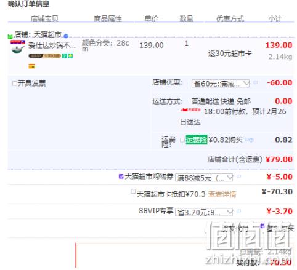The width and height of the screenshot is (297, 270).
Task: Uncheck the 天猫超市购物券 checkbox
Action: 121,177
